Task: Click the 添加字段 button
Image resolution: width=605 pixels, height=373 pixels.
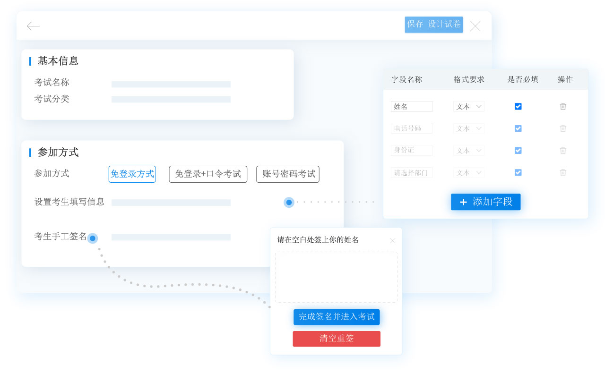Action: coord(485,202)
